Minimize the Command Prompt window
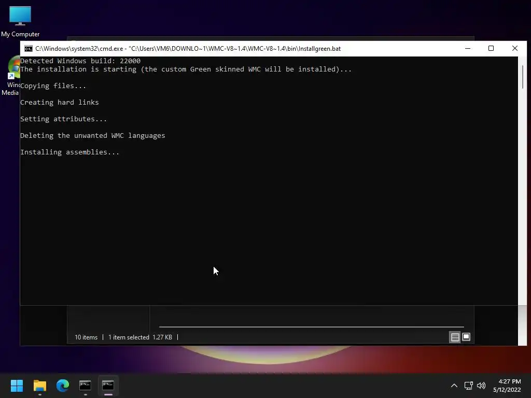The height and width of the screenshot is (398, 531). (468, 48)
